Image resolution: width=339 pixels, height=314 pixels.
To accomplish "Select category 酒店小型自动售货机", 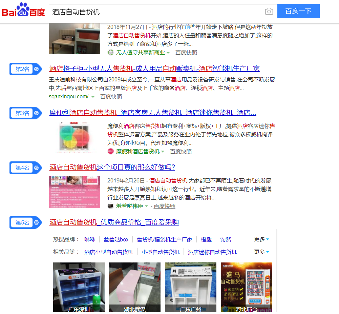I will 108,252.
